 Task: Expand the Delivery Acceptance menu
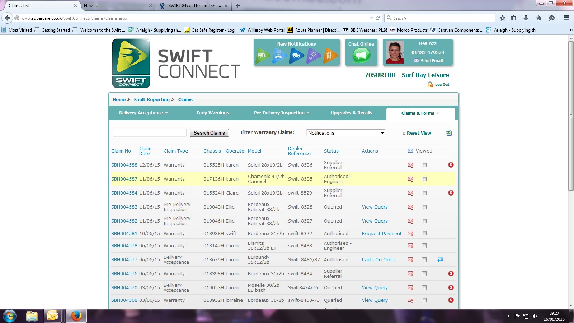tap(143, 113)
